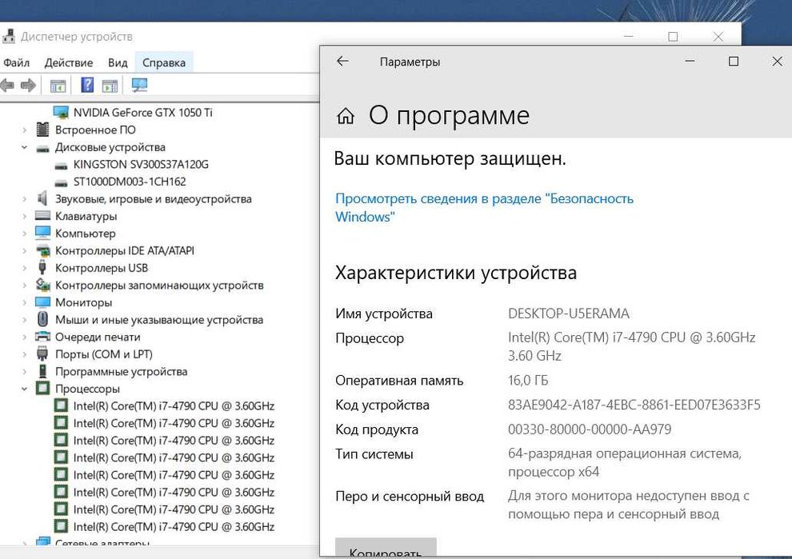This screenshot has height=559, width=792.
Task: Click the Встроенное ПО chip icon
Action: coord(43,130)
